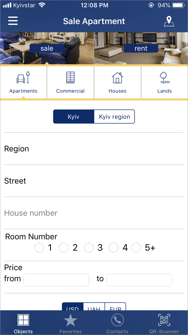The image size is (188, 335).
Task: Switch to Kyiv region segment
Action: [x=114, y=117]
